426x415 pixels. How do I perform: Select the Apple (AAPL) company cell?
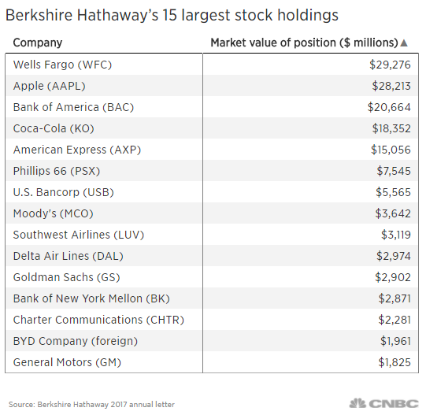coord(50,86)
